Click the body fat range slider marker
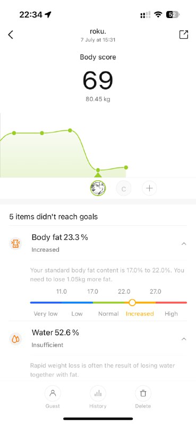This screenshot has width=196, height=424. pos(132,302)
